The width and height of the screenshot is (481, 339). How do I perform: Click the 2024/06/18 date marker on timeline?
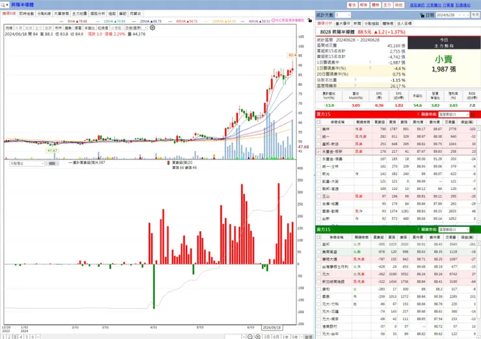[272, 328]
